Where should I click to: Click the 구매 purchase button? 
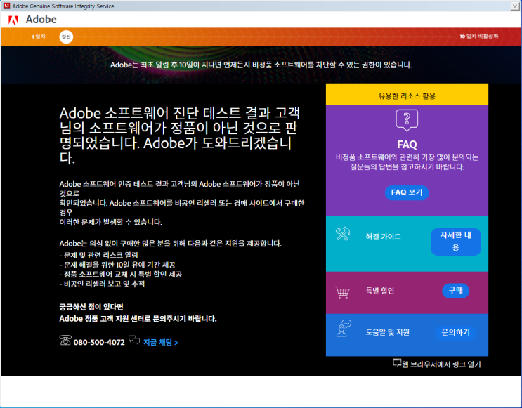pos(456,291)
